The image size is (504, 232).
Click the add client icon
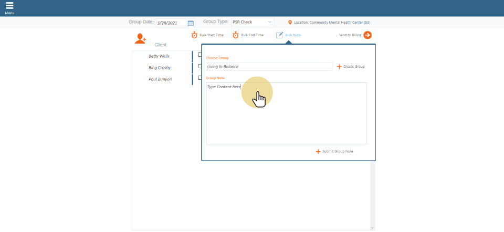click(x=140, y=38)
